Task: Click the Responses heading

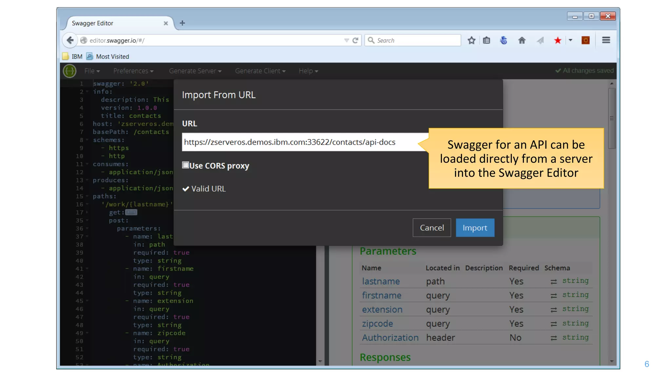Action: (x=385, y=357)
